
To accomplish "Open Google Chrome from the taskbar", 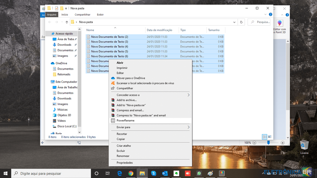I will tap(131, 173).
